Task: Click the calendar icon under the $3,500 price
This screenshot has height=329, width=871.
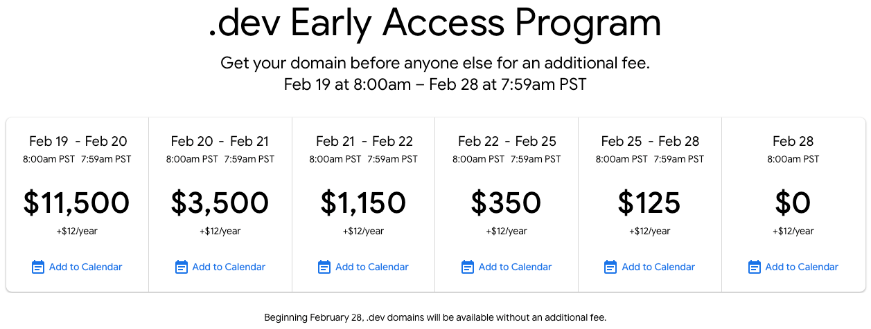Action: click(182, 267)
